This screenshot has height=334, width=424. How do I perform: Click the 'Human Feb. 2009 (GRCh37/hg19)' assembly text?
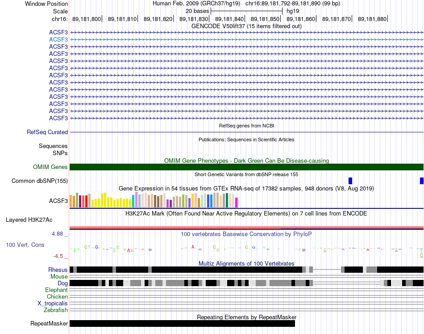click(196, 4)
